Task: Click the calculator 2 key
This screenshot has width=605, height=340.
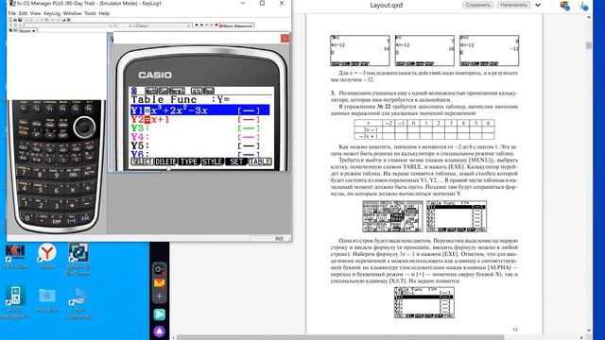Action: (x=41, y=205)
